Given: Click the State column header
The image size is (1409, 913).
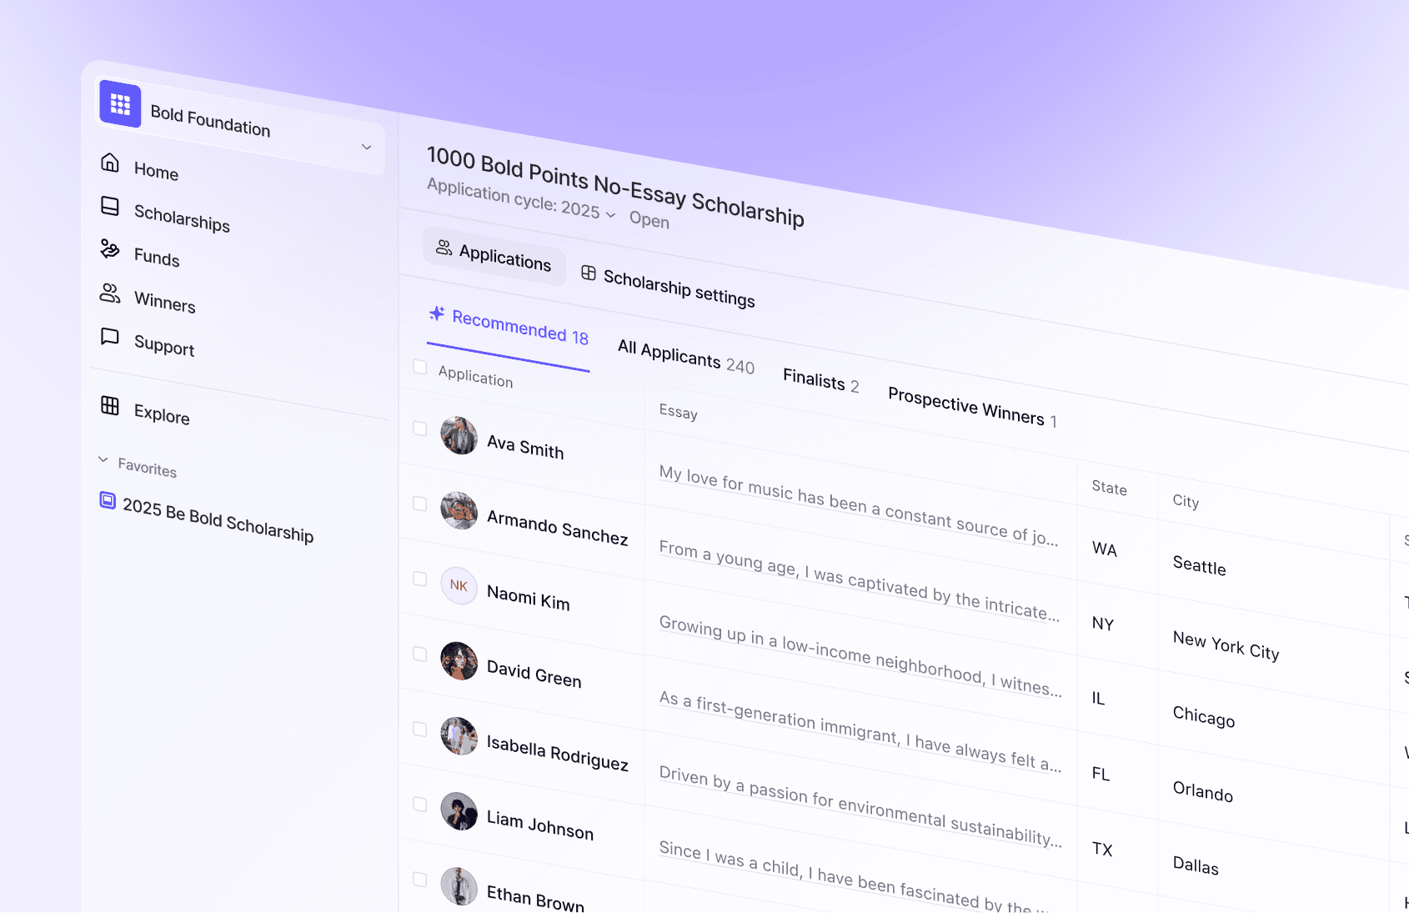Looking at the screenshot, I should coord(1109,488).
